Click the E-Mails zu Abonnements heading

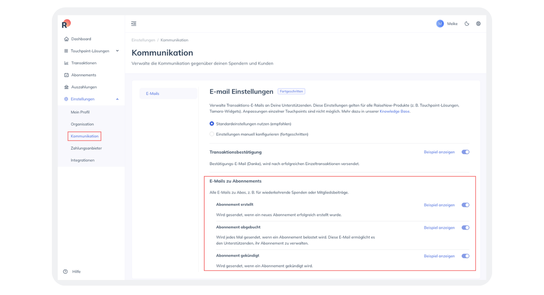[x=235, y=181]
